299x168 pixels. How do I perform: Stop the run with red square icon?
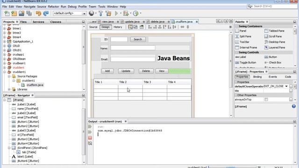[x=90, y=138]
